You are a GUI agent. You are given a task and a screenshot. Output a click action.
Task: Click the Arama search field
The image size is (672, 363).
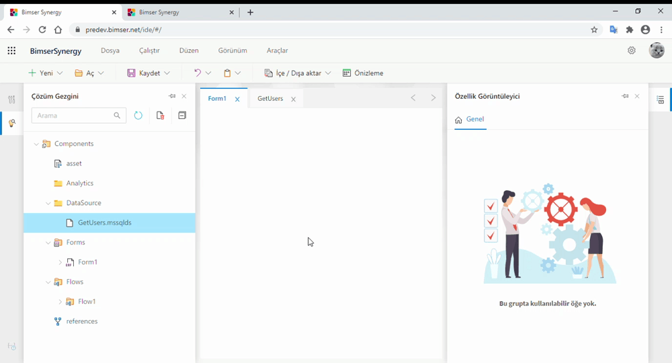coord(73,116)
